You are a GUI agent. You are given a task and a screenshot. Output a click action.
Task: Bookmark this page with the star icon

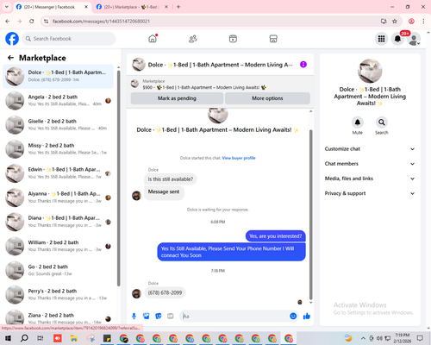[395, 21]
